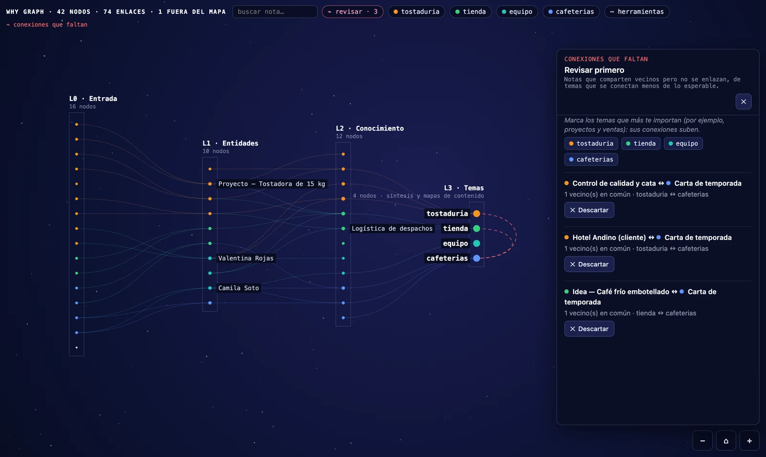Click the 'L0 · Entrada' layer heading
The image size is (766, 457).
(93, 99)
